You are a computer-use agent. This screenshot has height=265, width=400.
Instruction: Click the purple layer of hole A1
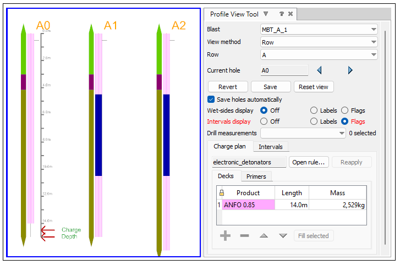[91, 82]
